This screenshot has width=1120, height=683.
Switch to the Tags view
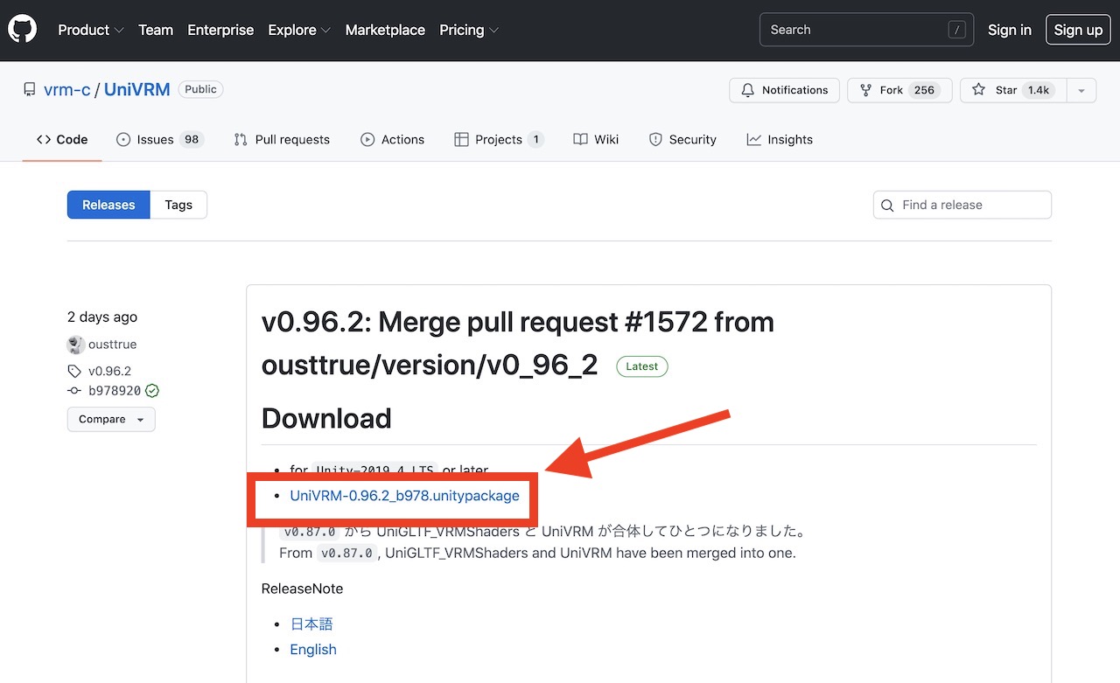(x=178, y=205)
